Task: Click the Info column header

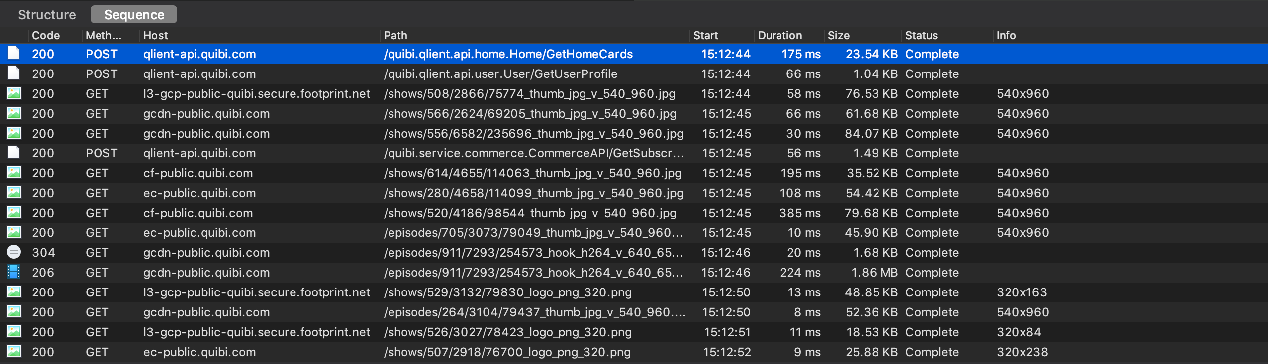Action: 1006,35
